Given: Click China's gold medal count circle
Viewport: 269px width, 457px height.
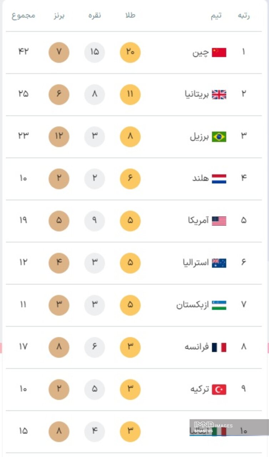Looking at the screenshot, I should pyautogui.click(x=130, y=52).
